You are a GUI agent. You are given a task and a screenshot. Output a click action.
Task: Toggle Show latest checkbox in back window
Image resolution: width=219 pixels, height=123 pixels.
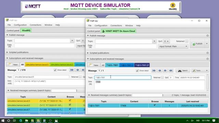(55, 70)
